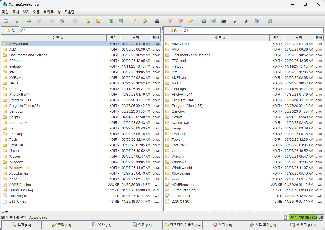Mark group using folder-plus toolbar icon
This screenshot has height=230, width=325.
(x=88, y=21)
